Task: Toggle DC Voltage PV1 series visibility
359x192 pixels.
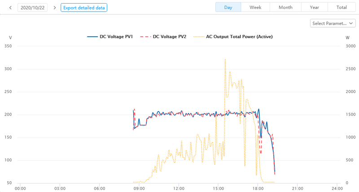Action: point(116,37)
